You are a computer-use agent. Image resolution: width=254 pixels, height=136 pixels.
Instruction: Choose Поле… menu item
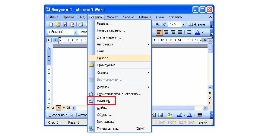coord(119,51)
